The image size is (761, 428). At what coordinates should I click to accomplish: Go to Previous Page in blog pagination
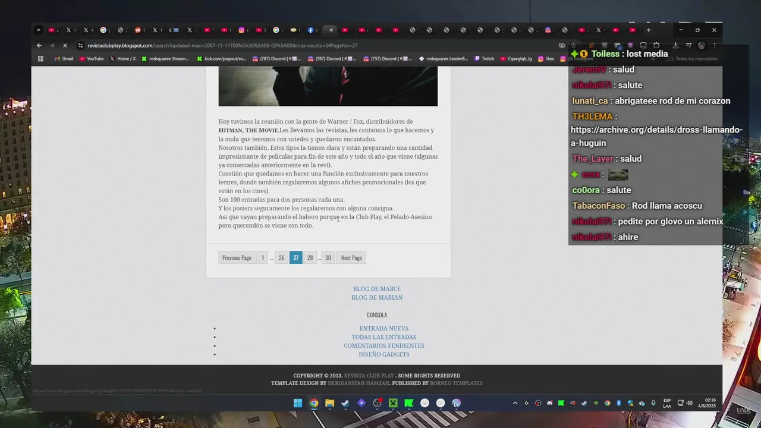(x=237, y=257)
